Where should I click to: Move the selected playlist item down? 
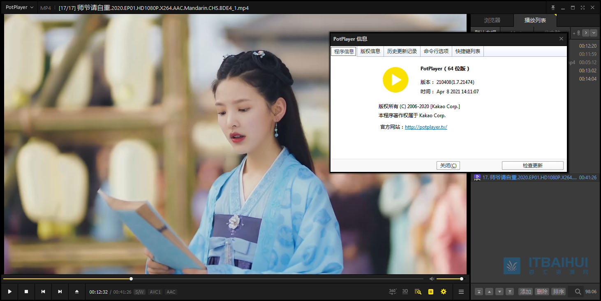499,292
